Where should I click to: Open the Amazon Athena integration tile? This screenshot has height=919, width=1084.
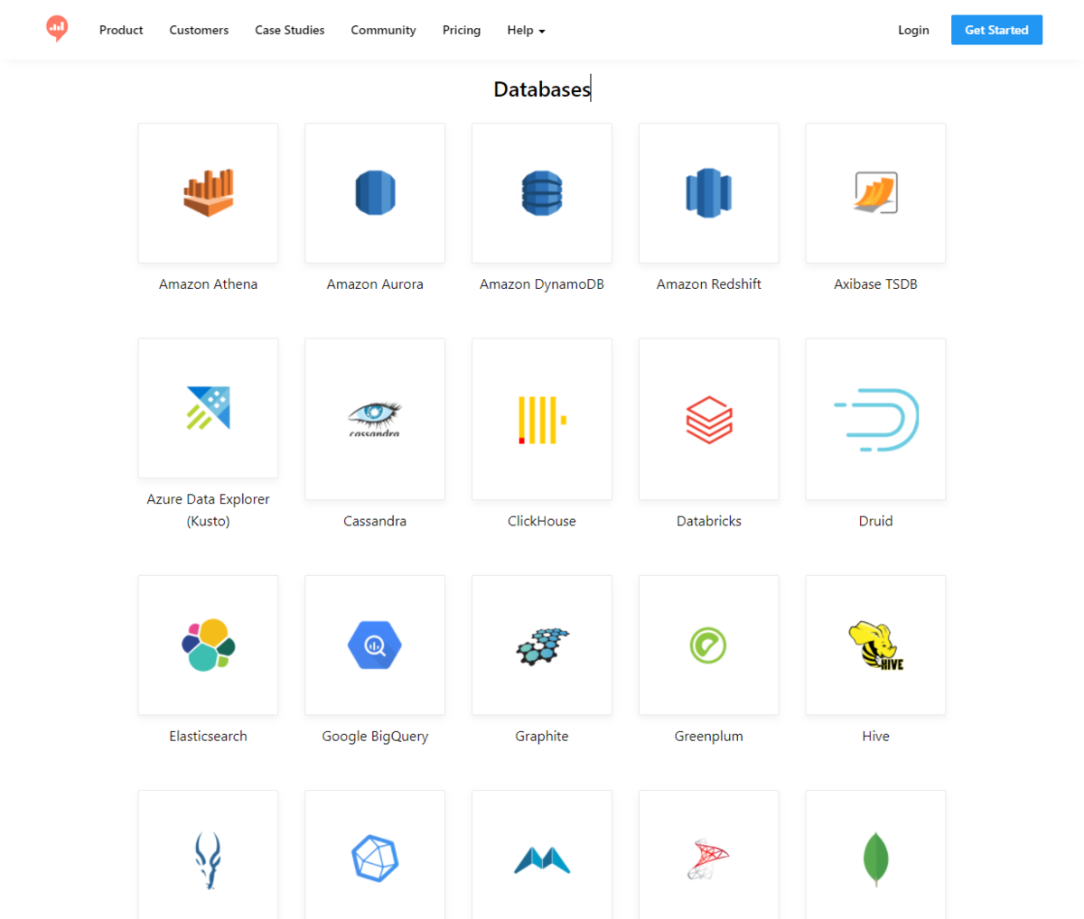[x=208, y=193]
